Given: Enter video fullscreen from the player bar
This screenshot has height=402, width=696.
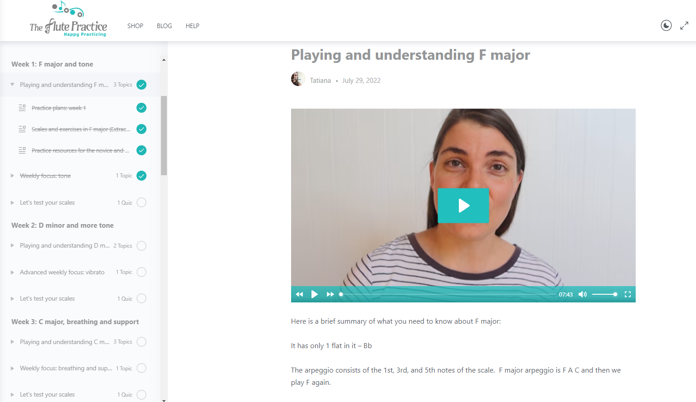Looking at the screenshot, I should [628, 294].
